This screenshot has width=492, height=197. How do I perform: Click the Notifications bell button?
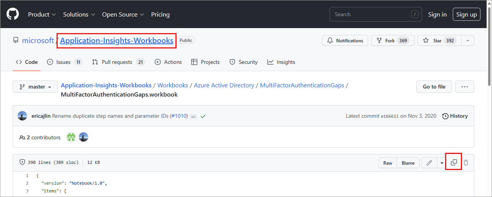tap(345, 40)
